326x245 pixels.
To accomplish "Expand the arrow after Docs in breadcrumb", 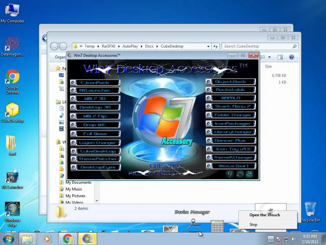I will click(x=157, y=47).
